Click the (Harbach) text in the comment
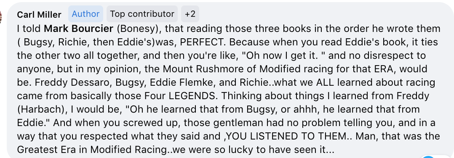The height and width of the screenshot is (158, 454). [36, 110]
